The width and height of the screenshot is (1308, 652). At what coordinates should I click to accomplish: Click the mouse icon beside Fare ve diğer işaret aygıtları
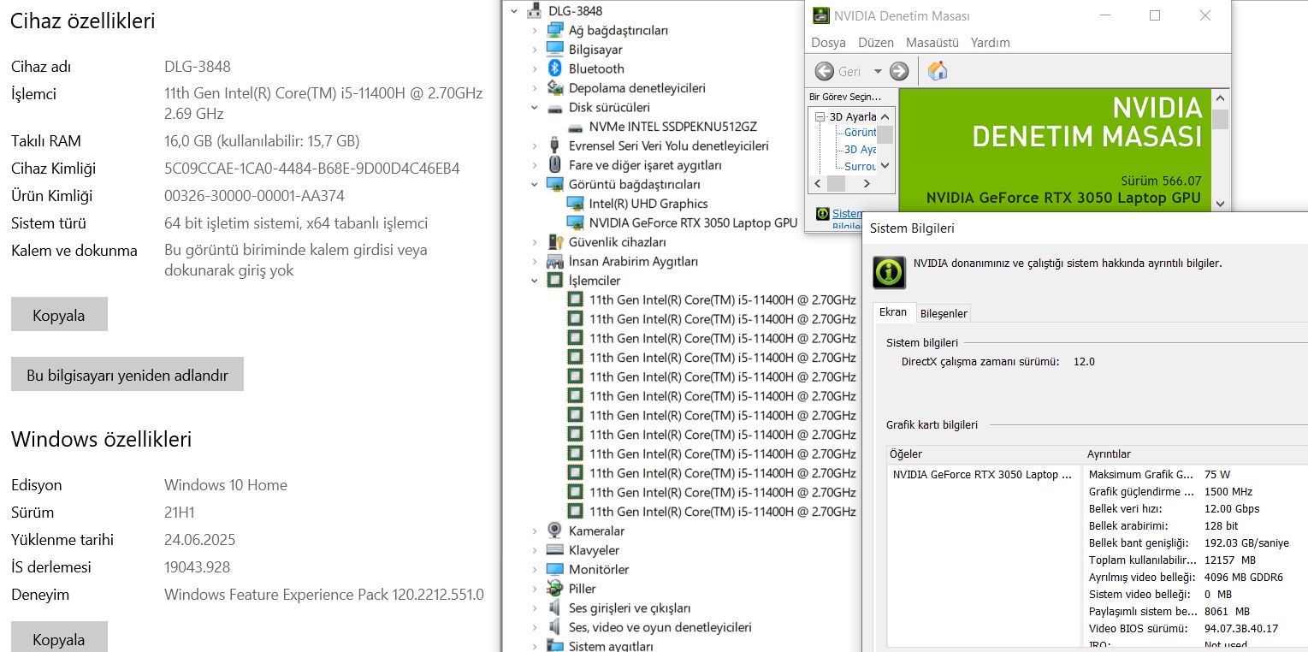554,165
